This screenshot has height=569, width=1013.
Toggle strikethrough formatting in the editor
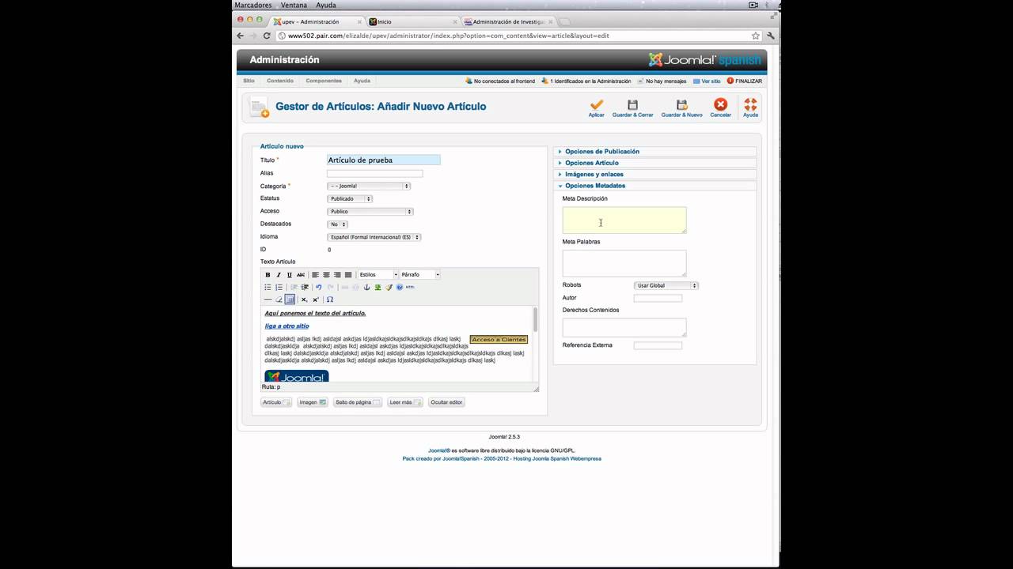[301, 275]
